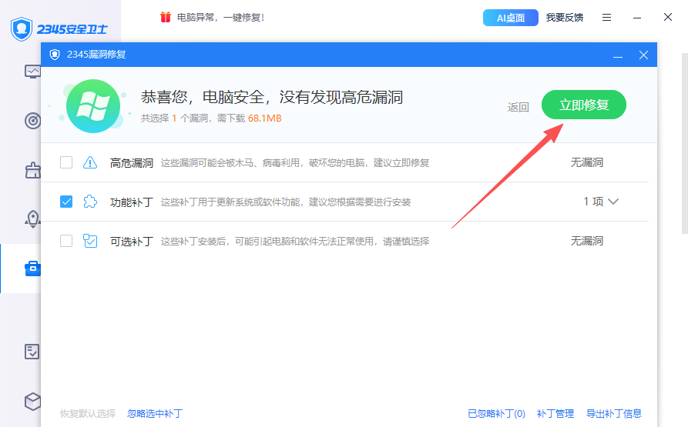Viewport: 688px width, 427px height.
Task: Click 忽略选中补丁 link
Action: tap(155, 414)
